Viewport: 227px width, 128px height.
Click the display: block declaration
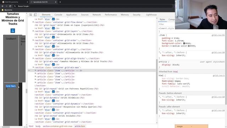(x=171, y=65)
